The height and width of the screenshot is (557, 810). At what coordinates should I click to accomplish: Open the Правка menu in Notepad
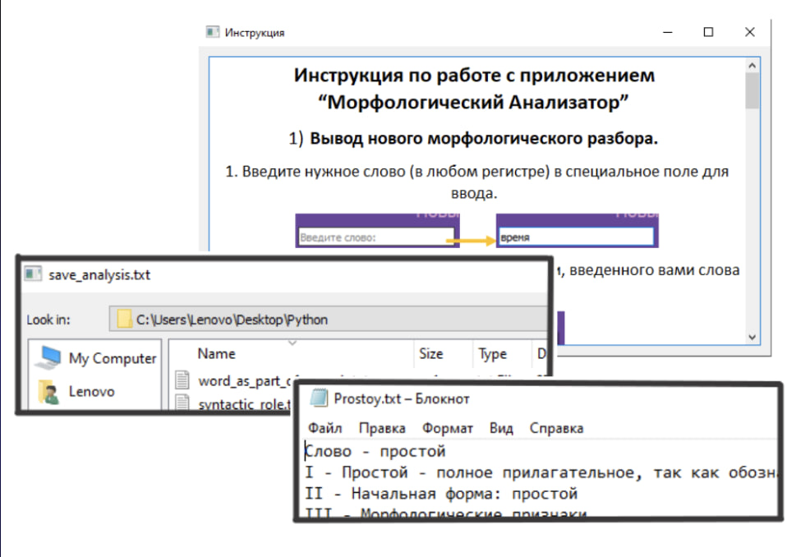382,428
